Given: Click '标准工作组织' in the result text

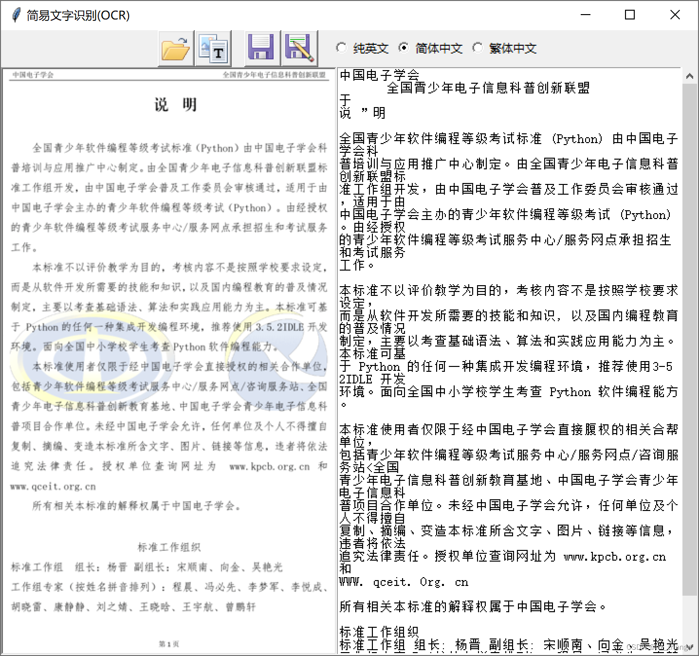Looking at the screenshot, I should click(x=379, y=632).
